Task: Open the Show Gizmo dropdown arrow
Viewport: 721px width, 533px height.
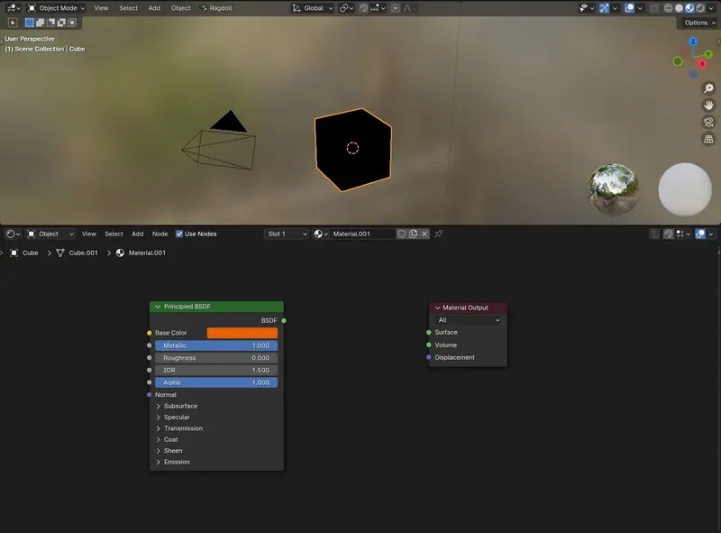Action: (x=615, y=7)
